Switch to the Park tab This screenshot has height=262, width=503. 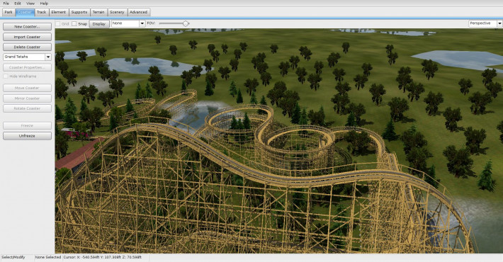[9, 12]
